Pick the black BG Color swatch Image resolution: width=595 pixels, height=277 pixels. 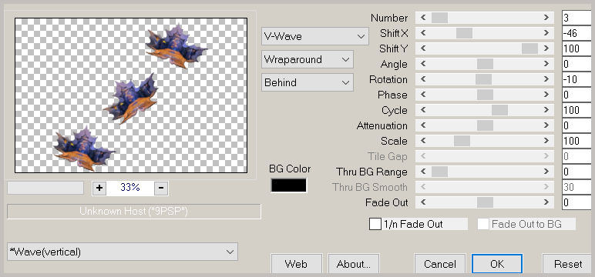(x=289, y=185)
